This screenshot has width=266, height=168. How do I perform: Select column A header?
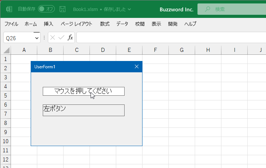point(24,50)
